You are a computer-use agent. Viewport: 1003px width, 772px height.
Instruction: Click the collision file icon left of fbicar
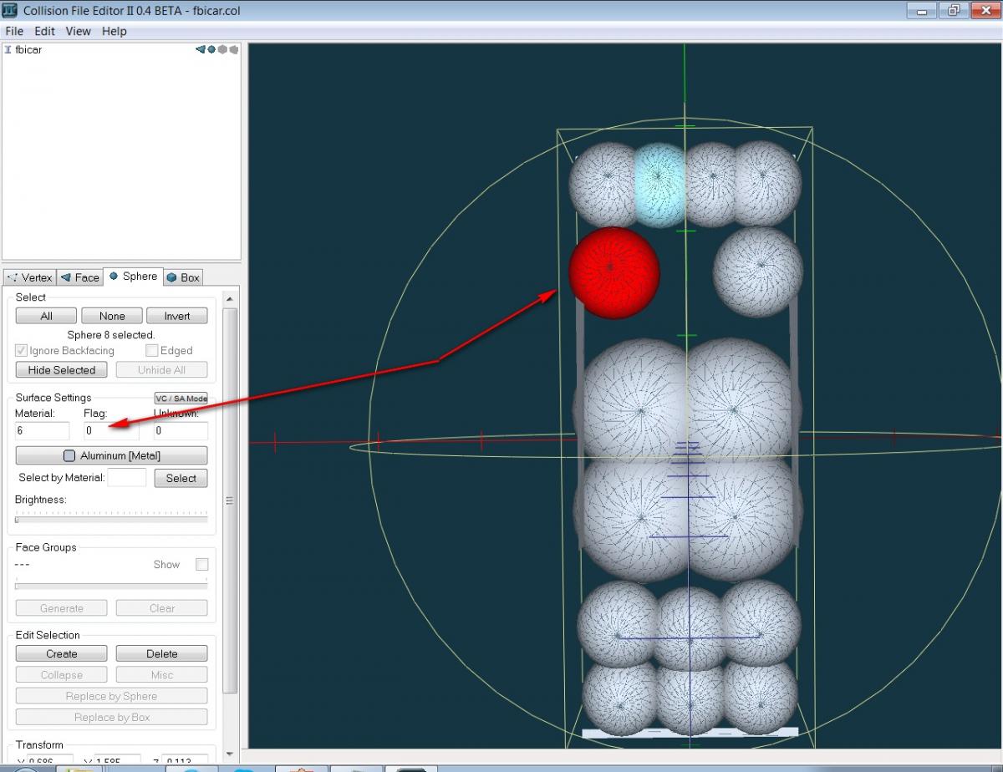point(8,49)
